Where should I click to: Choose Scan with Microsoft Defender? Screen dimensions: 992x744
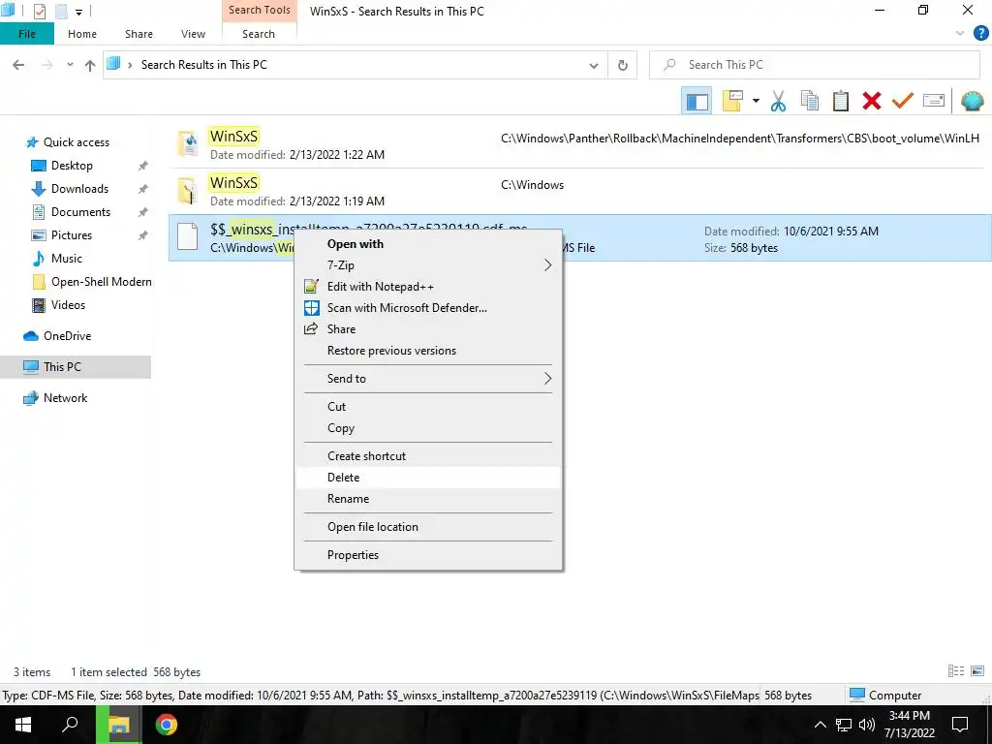pyautogui.click(x=428, y=308)
